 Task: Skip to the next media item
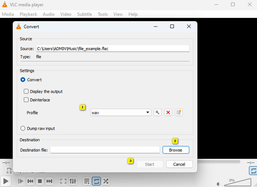click(x=49, y=181)
